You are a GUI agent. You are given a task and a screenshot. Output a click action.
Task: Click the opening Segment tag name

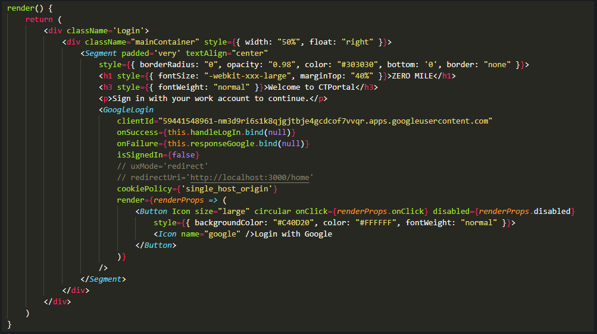click(x=101, y=53)
